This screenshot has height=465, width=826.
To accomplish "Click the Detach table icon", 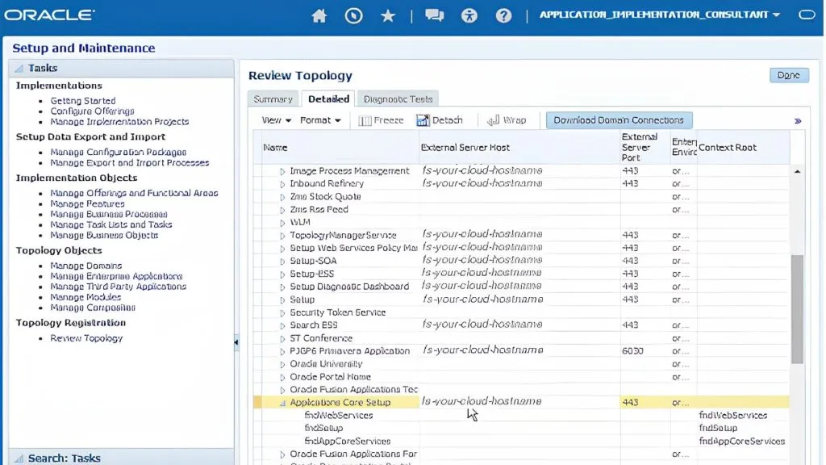I will tap(423, 121).
